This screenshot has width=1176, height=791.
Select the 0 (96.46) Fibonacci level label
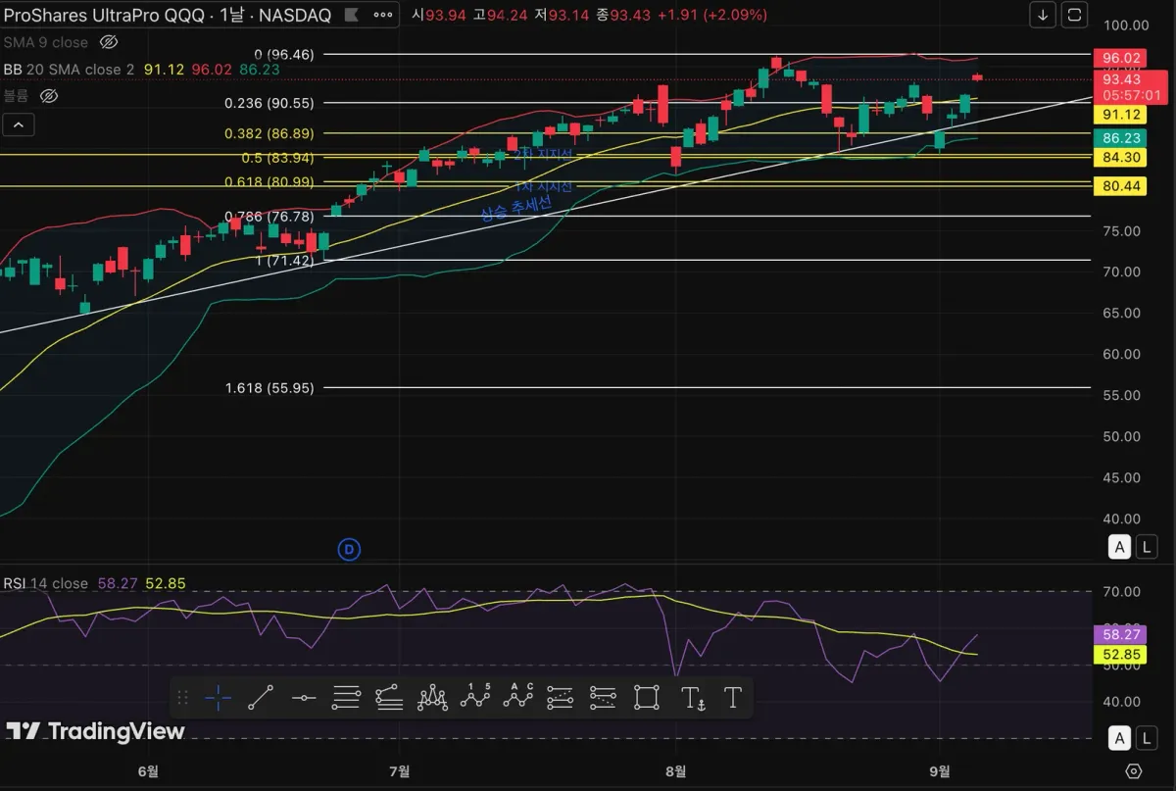[x=284, y=55]
